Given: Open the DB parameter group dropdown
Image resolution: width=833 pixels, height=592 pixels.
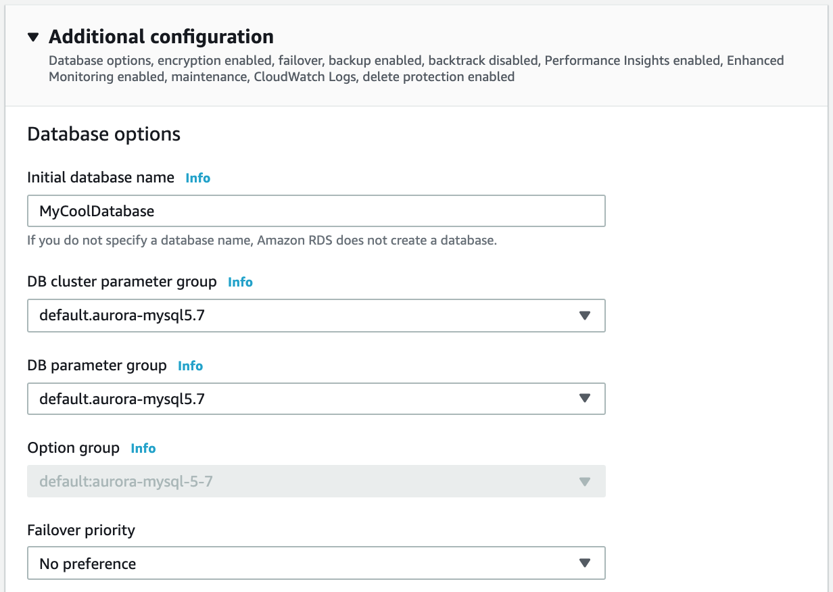Looking at the screenshot, I should (x=316, y=399).
